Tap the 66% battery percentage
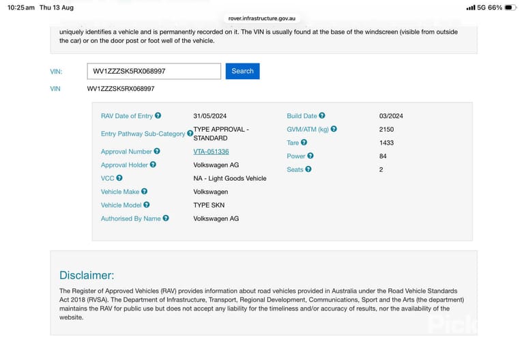 [x=495, y=8]
